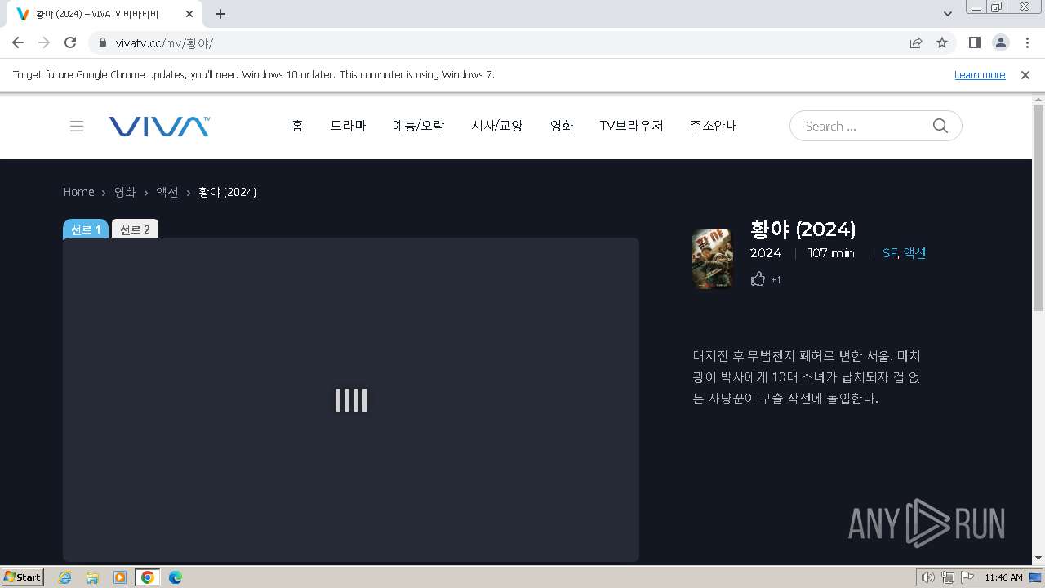Open the 예능/오락 menu item
This screenshot has height=588, width=1045.
coord(418,126)
